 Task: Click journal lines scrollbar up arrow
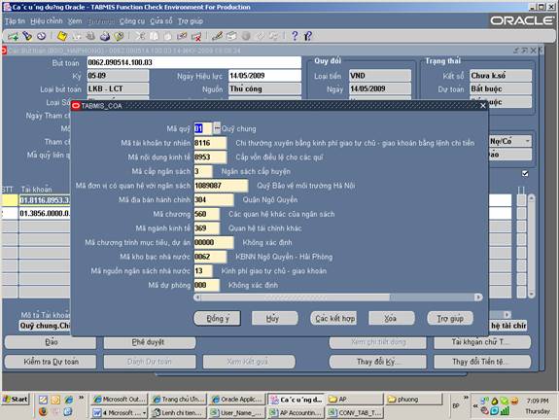coord(531,197)
